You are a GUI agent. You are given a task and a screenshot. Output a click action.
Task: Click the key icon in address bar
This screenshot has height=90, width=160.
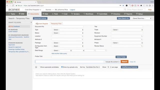(120, 5)
